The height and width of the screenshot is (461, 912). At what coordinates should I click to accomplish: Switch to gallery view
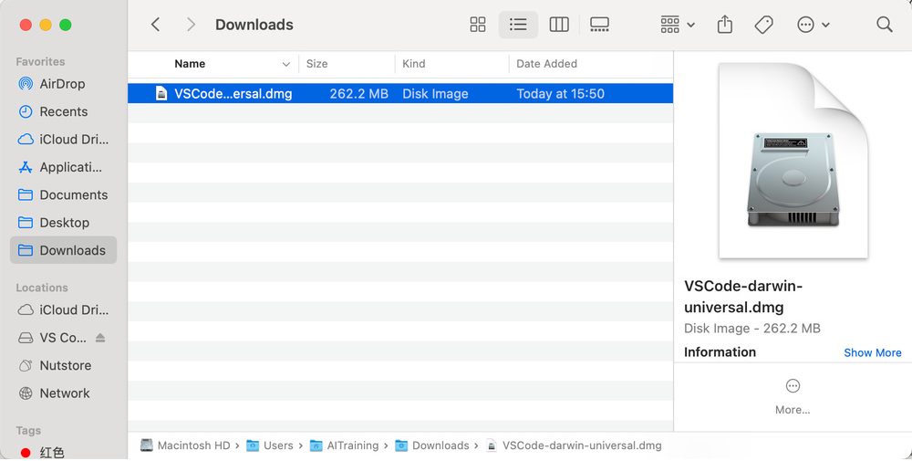(599, 25)
